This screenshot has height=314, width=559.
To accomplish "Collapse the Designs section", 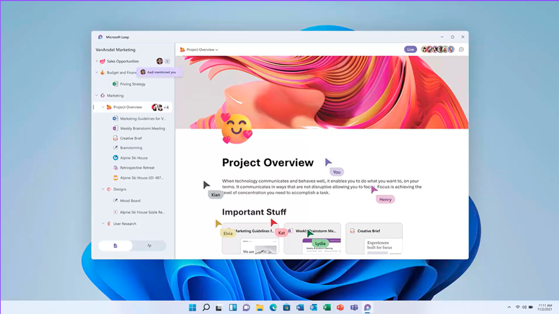I will (x=103, y=189).
